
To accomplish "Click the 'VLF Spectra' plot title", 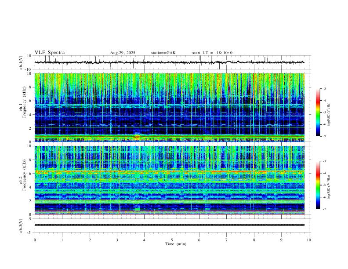I will [50, 53].
